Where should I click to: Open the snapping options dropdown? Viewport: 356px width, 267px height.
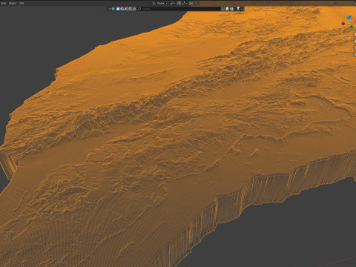(x=185, y=4)
